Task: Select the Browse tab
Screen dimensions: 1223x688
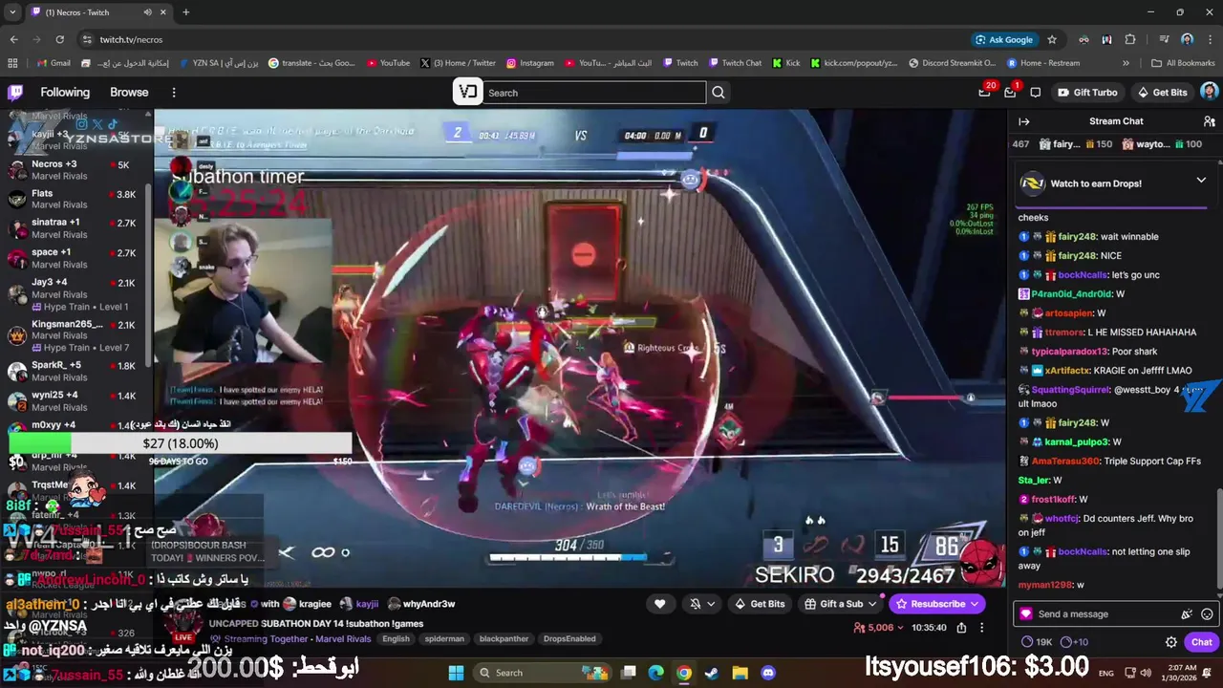Action: (129, 93)
